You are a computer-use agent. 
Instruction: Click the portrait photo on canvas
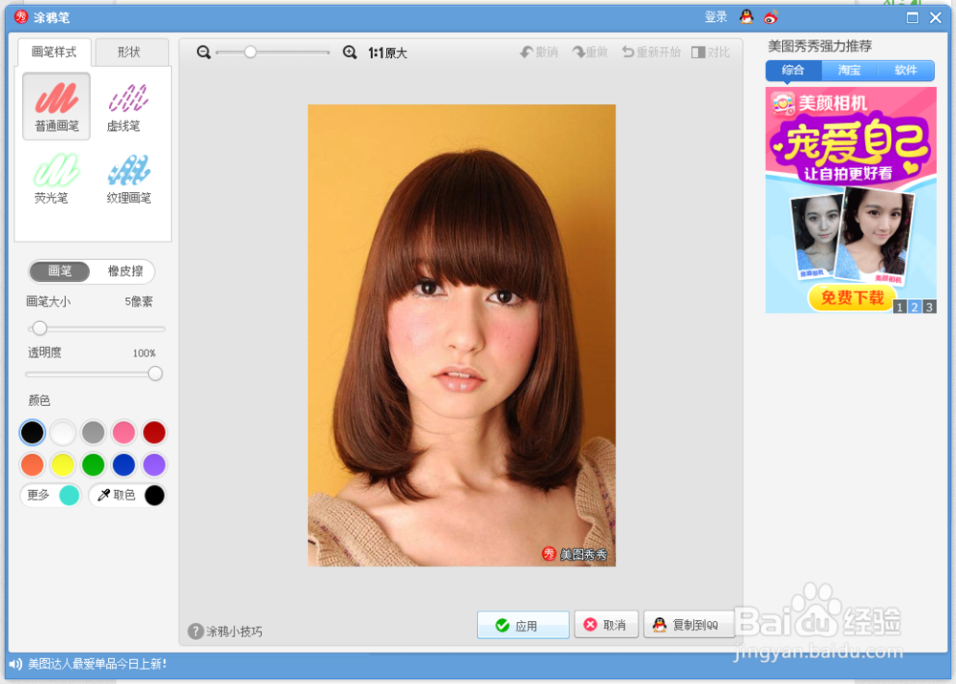462,335
